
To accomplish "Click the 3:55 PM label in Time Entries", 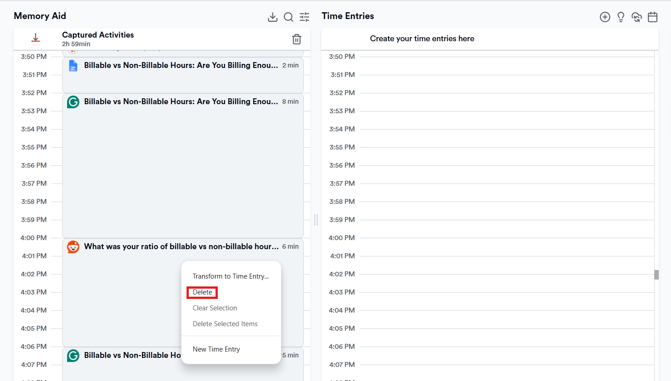I will [x=342, y=147].
